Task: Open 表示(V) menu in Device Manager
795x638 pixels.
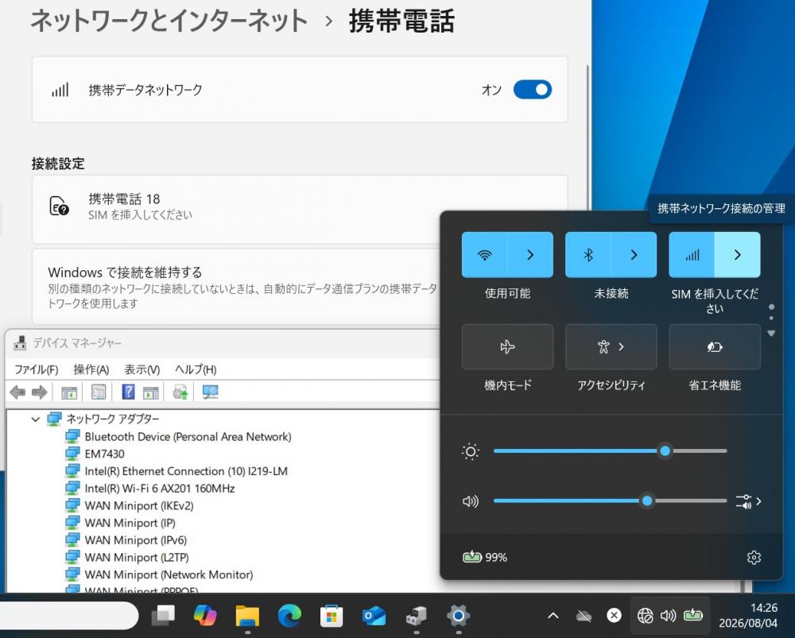Action: 142,369
